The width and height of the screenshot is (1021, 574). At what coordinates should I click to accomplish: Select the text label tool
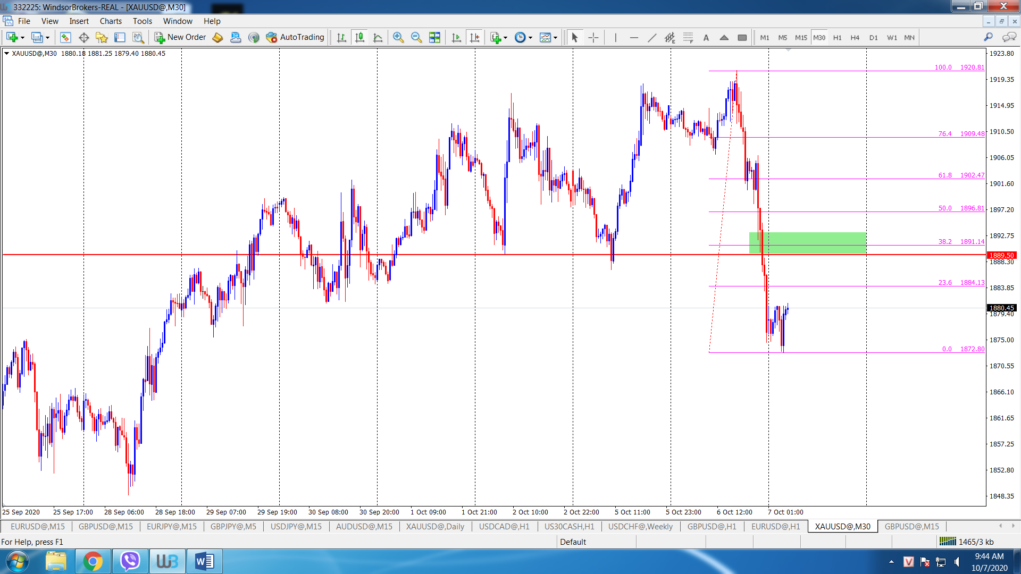[x=706, y=37]
